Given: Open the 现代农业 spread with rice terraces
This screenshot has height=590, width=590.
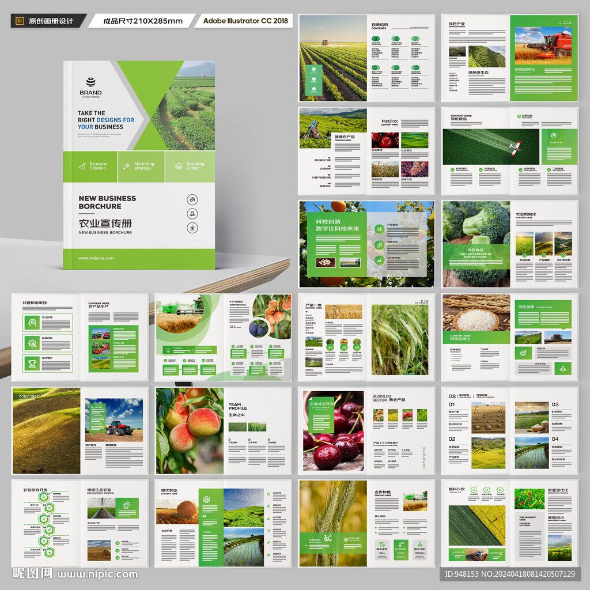Looking at the screenshot, I should pos(223,523).
